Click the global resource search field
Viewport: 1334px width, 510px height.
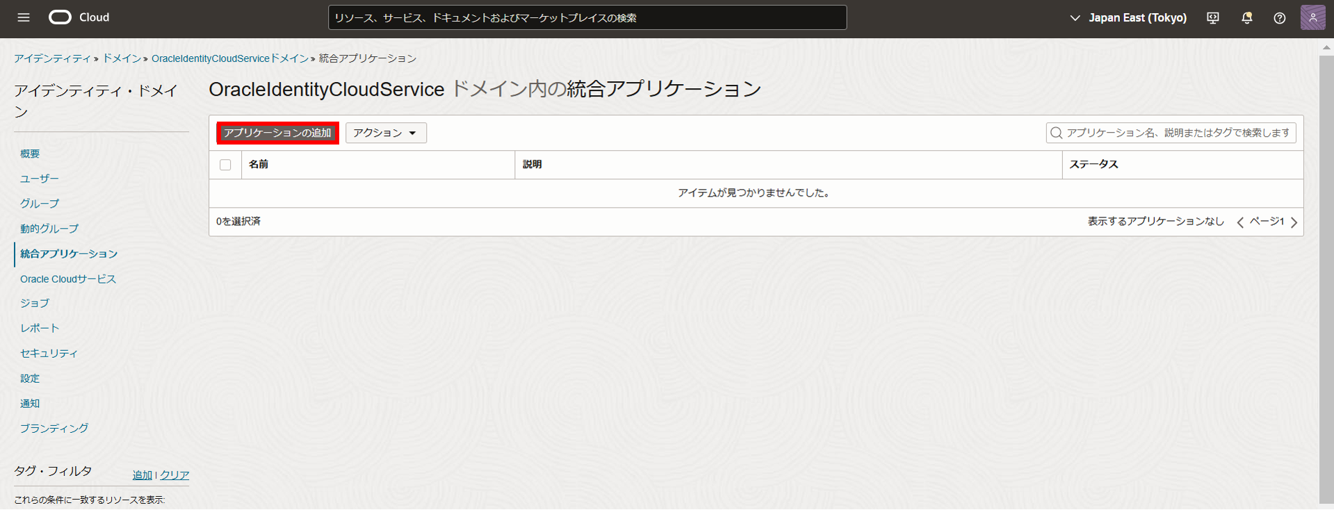pos(587,17)
